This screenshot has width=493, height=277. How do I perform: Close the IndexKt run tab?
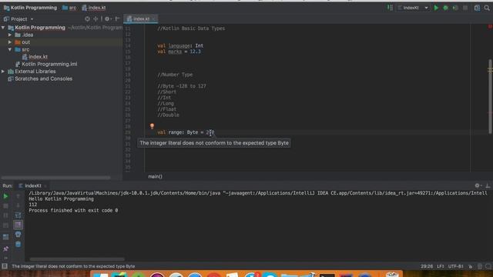(45, 186)
